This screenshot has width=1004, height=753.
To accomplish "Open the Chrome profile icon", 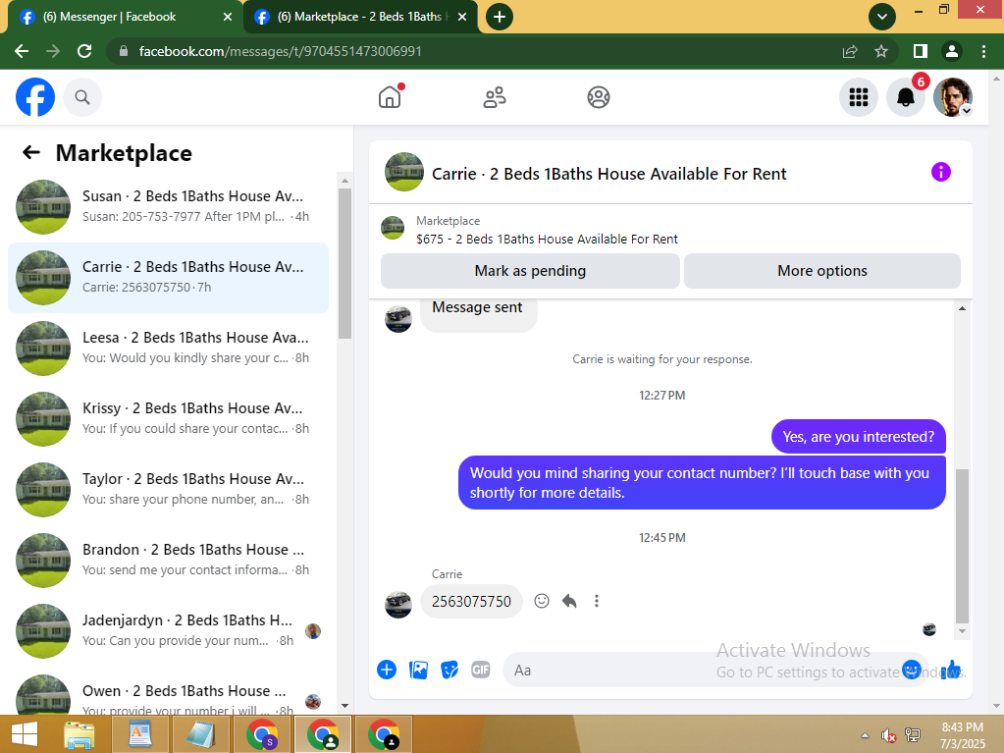I will pyautogui.click(x=952, y=51).
